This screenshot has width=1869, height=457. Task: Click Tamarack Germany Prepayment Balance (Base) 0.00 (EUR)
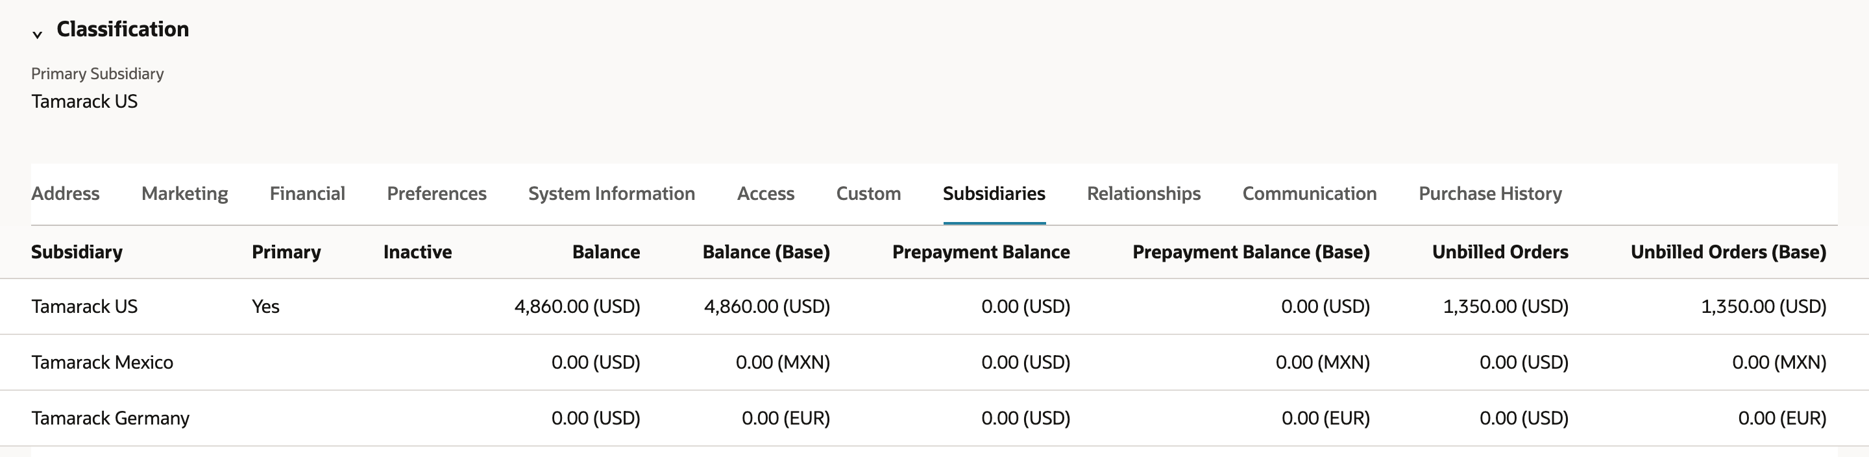1326,418
